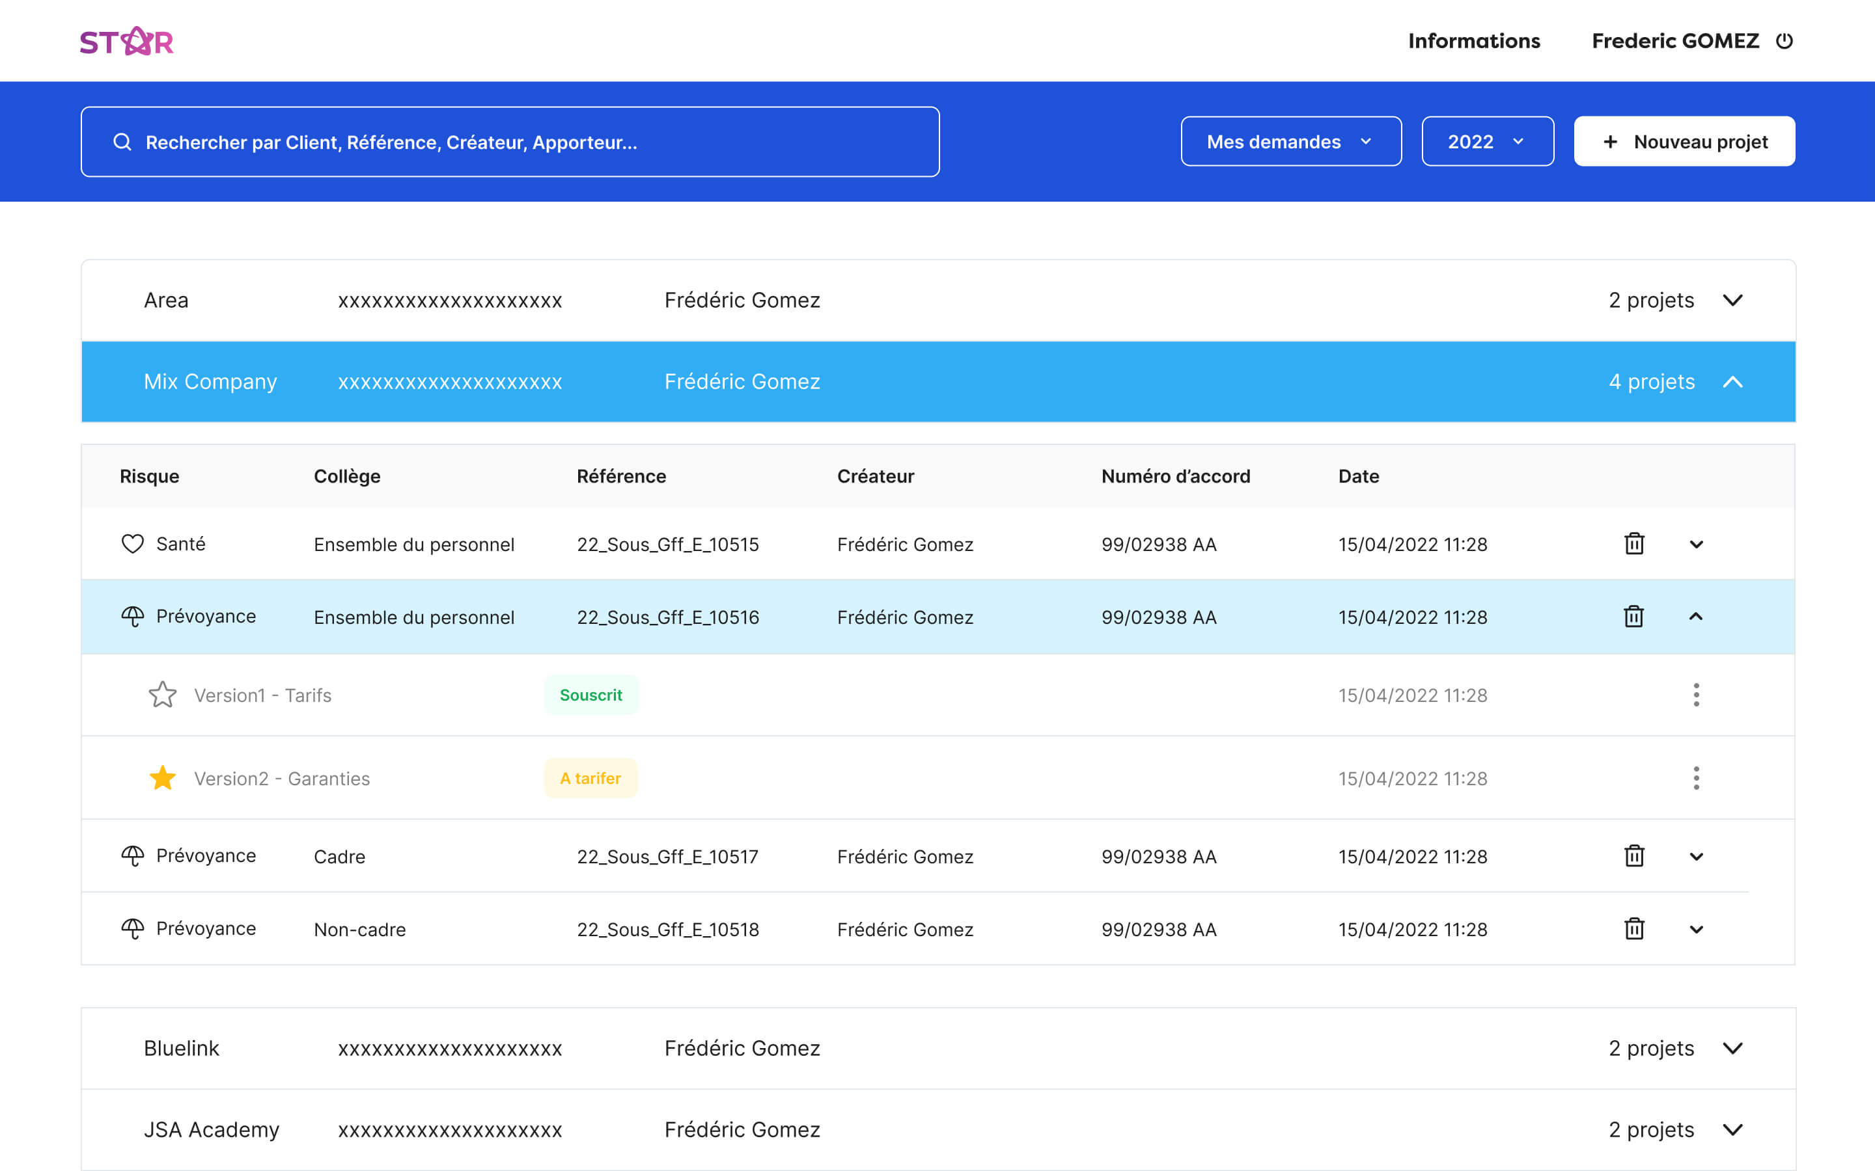Screen dimensions: 1875x1171
Task: Click umbrella icon of Ensemble du personnel Prévoyance
Action: tap(133, 617)
